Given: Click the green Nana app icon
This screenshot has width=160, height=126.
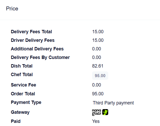Looking at the screenshot, I should point(105,112).
